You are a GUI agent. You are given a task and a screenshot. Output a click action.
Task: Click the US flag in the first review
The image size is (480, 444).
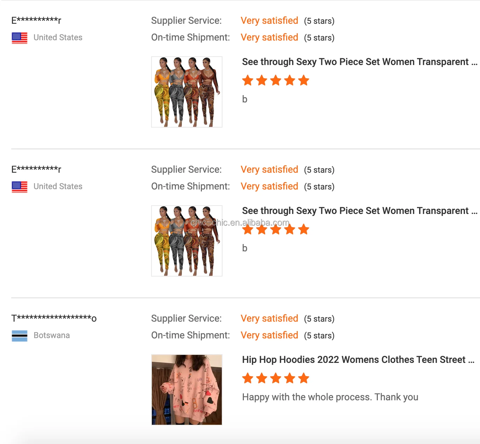click(x=20, y=38)
